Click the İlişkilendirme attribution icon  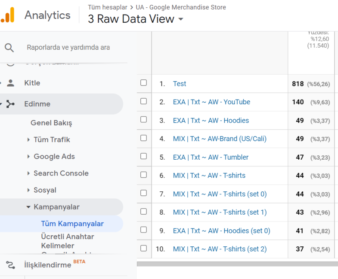[10, 265]
